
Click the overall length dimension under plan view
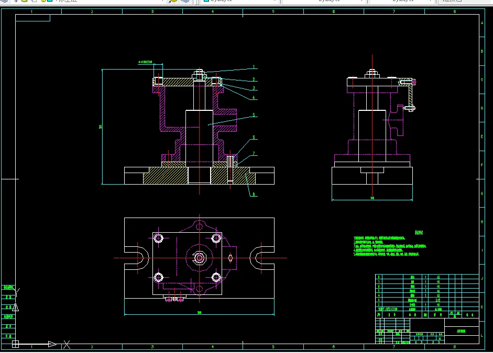click(x=199, y=313)
